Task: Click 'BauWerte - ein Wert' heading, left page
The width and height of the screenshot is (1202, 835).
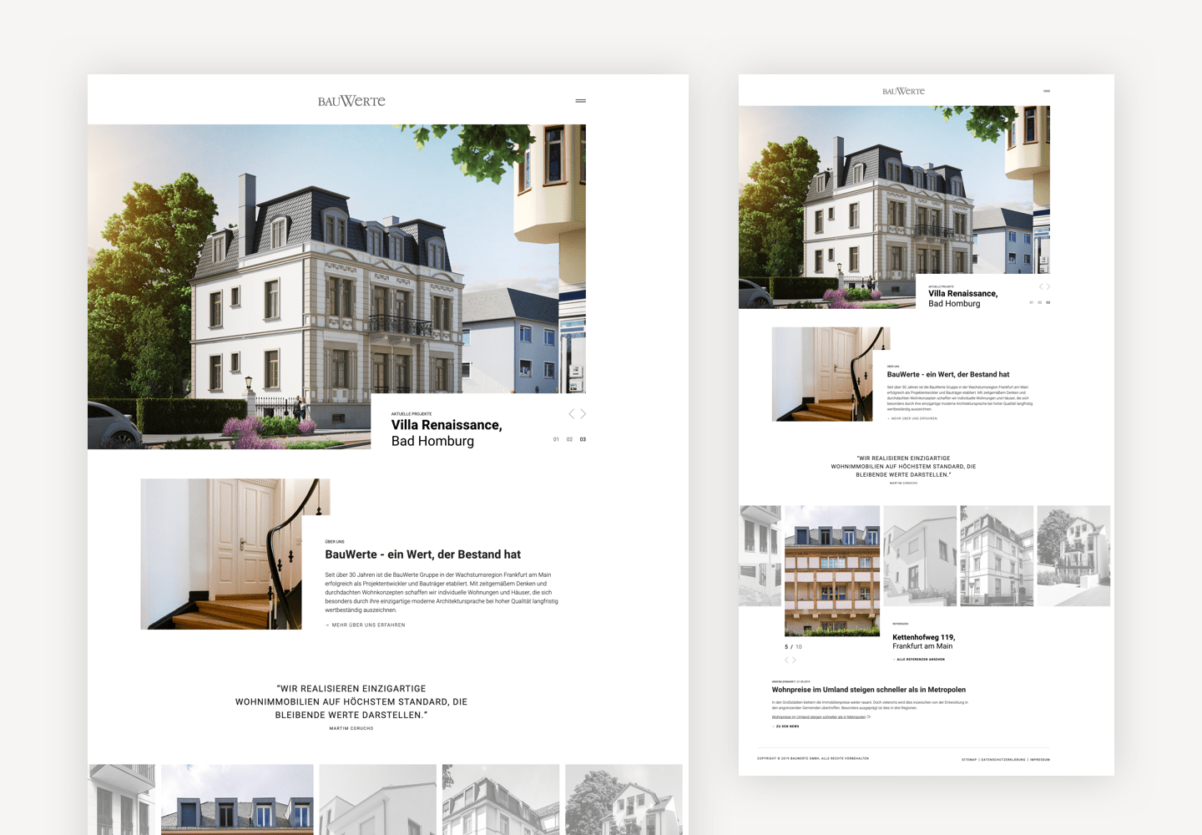Action: coord(422,554)
